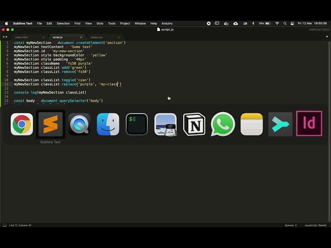Open Terminal from the app switcher

pyautogui.click(x=137, y=124)
